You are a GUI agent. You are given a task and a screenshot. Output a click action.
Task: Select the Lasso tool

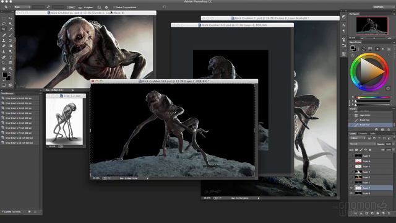(4, 24)
